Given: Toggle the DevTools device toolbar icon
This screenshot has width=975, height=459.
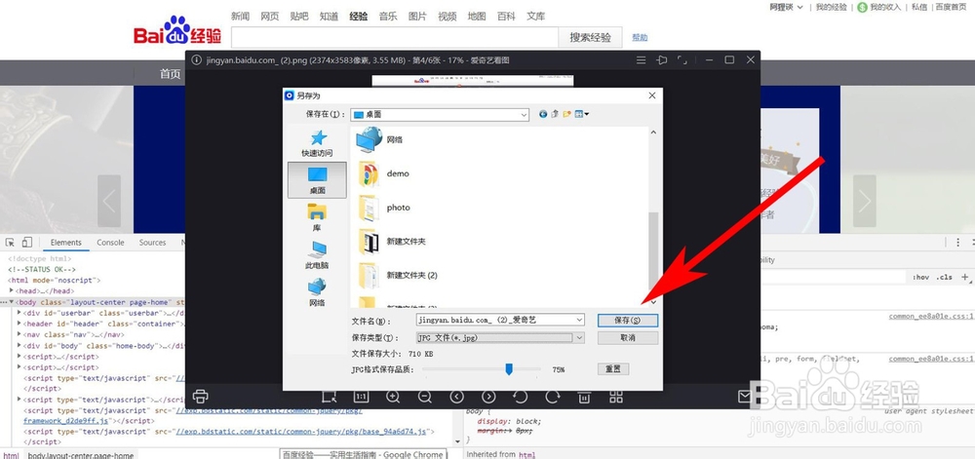Looking at the screenshot, I should [26, 243].
